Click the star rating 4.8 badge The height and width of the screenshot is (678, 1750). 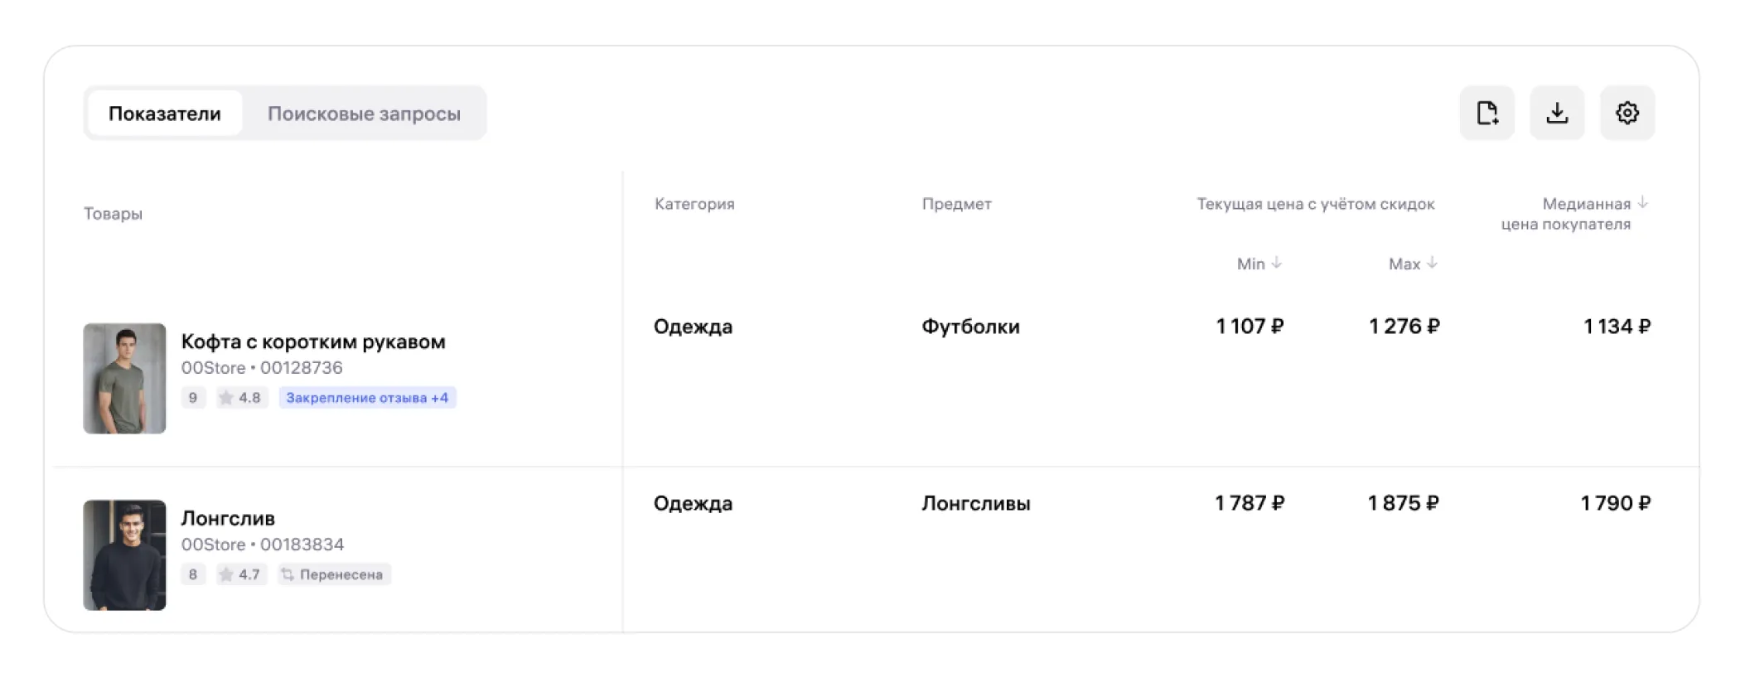[240, 398]
